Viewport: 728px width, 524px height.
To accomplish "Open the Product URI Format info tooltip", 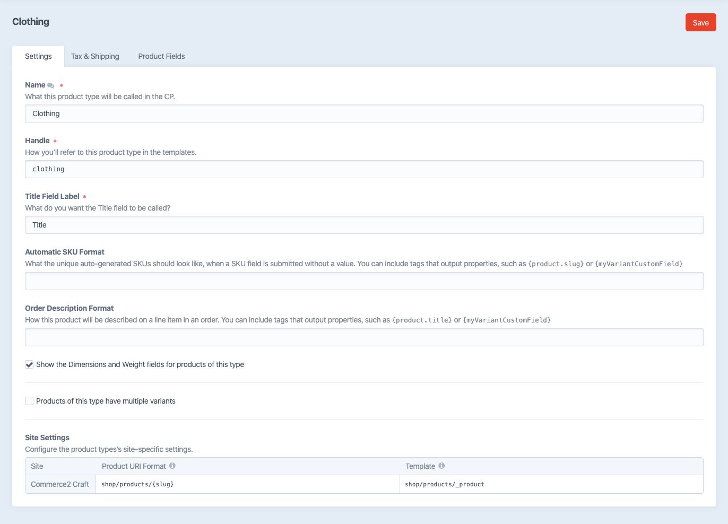I will click(172, 466).
